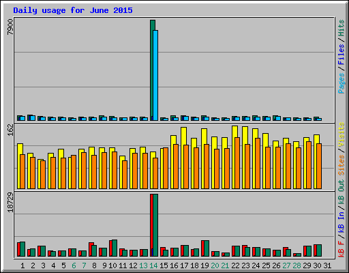Click the 7900 axis label
The width and height of the screenshot is (349, 273).
pos(10,27)
